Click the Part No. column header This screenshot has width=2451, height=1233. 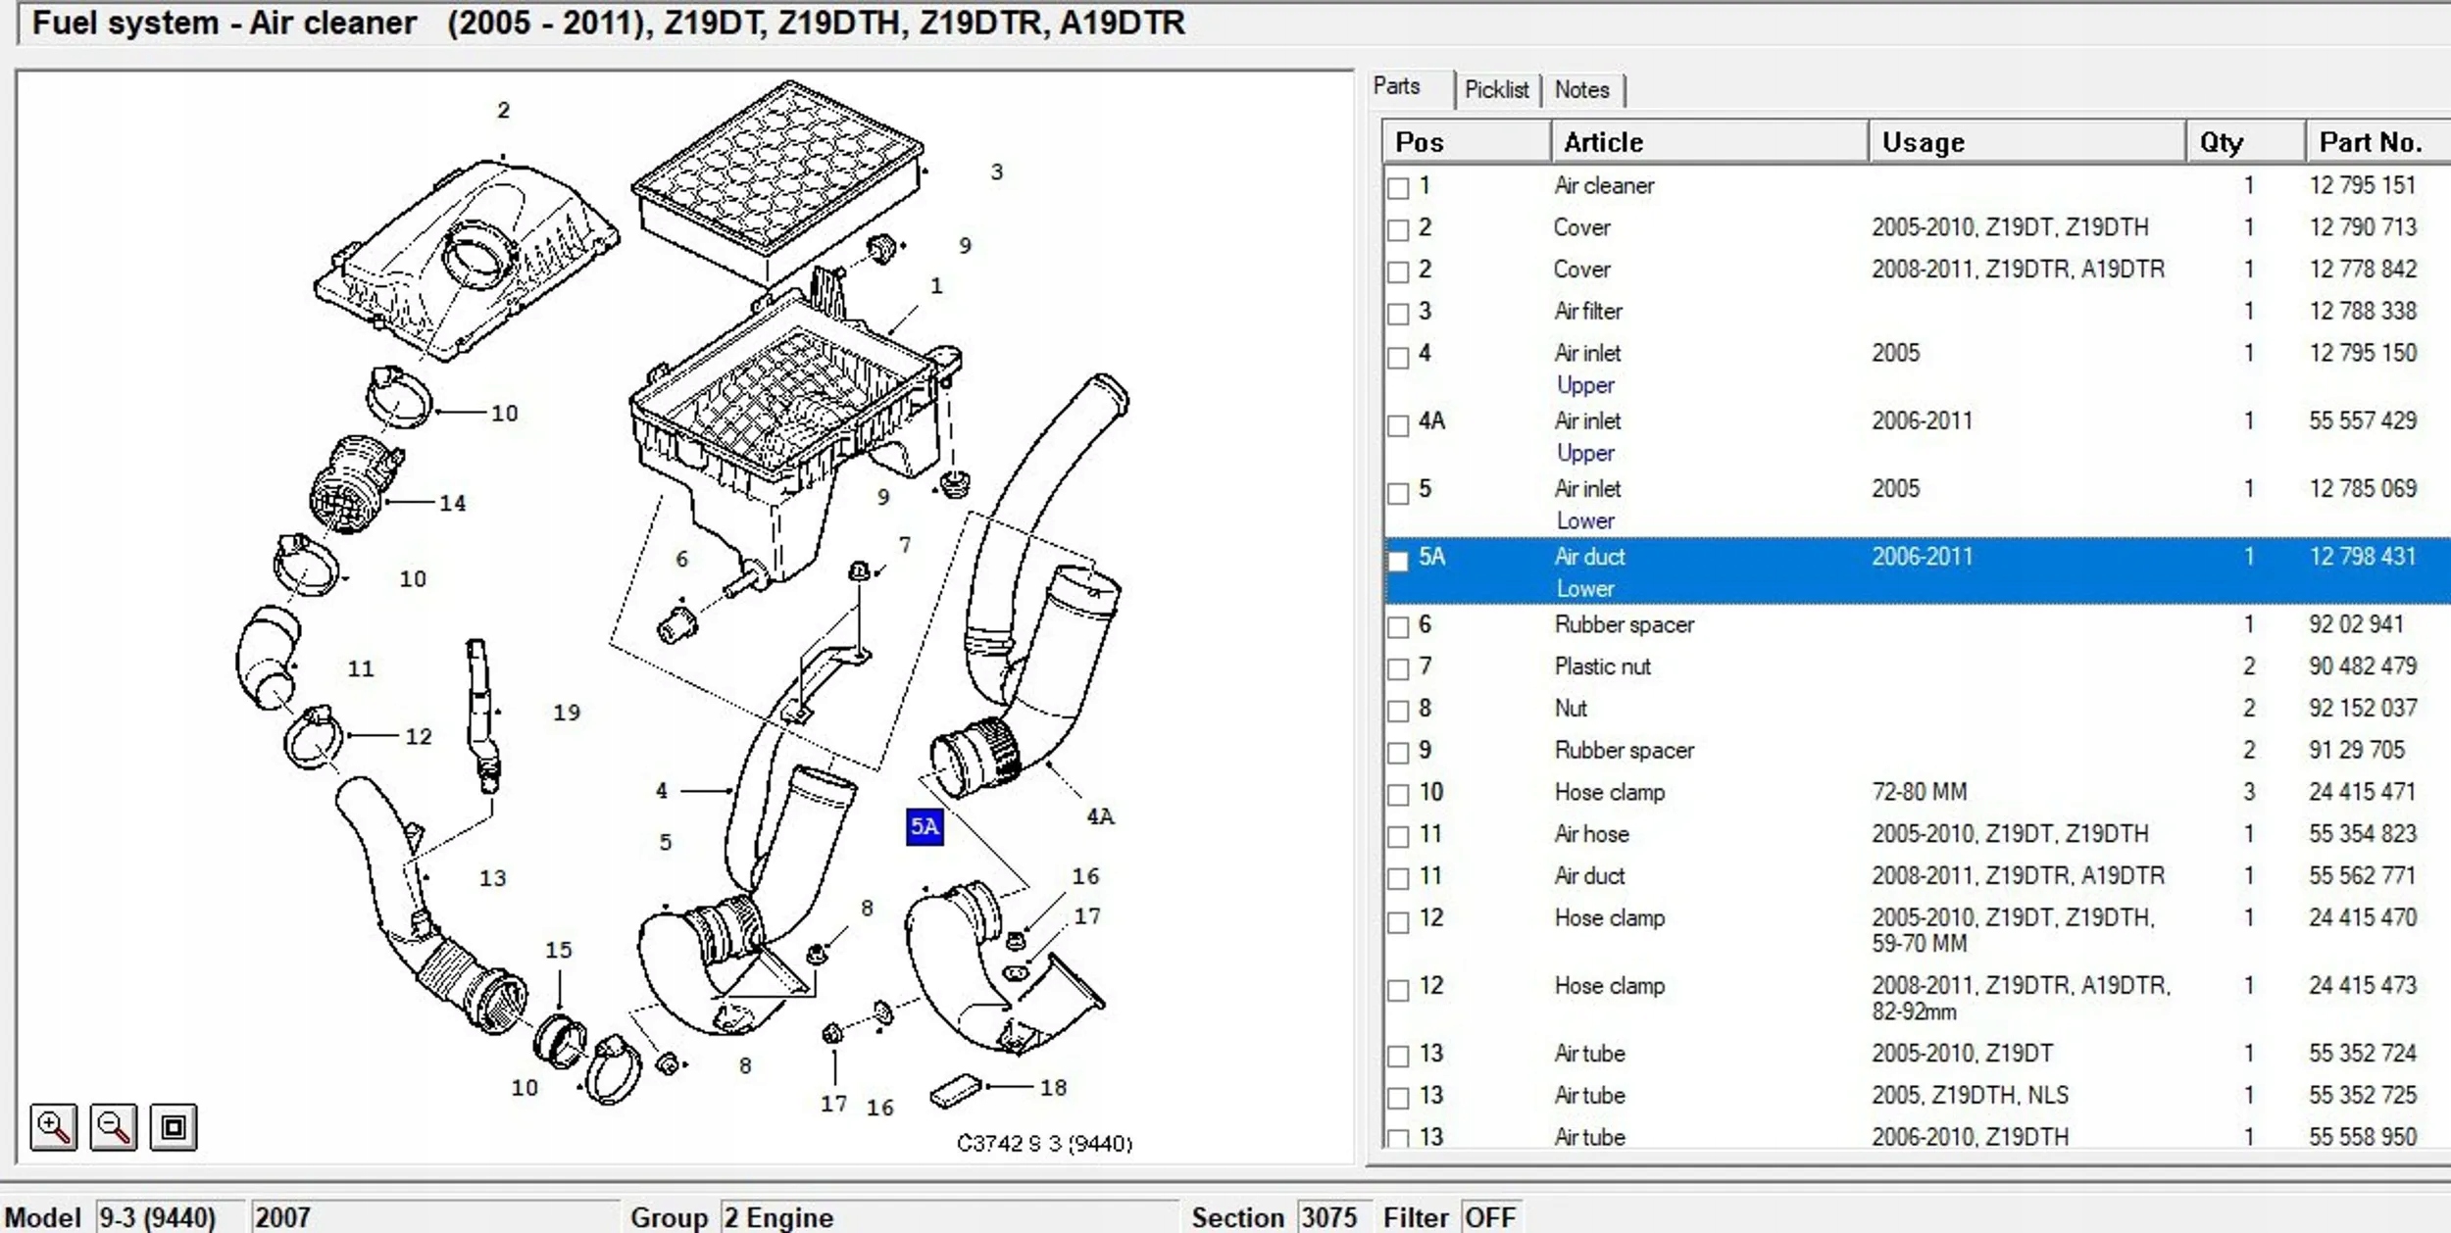coord(2373,142)
